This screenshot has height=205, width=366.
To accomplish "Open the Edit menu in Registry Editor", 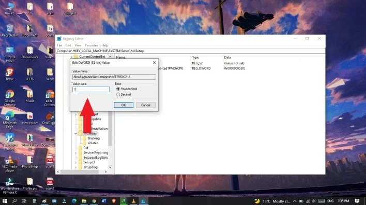I will [68, 45].
